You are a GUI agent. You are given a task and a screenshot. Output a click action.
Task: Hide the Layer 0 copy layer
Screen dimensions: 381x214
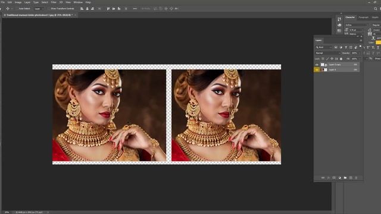tap(317, 65)
